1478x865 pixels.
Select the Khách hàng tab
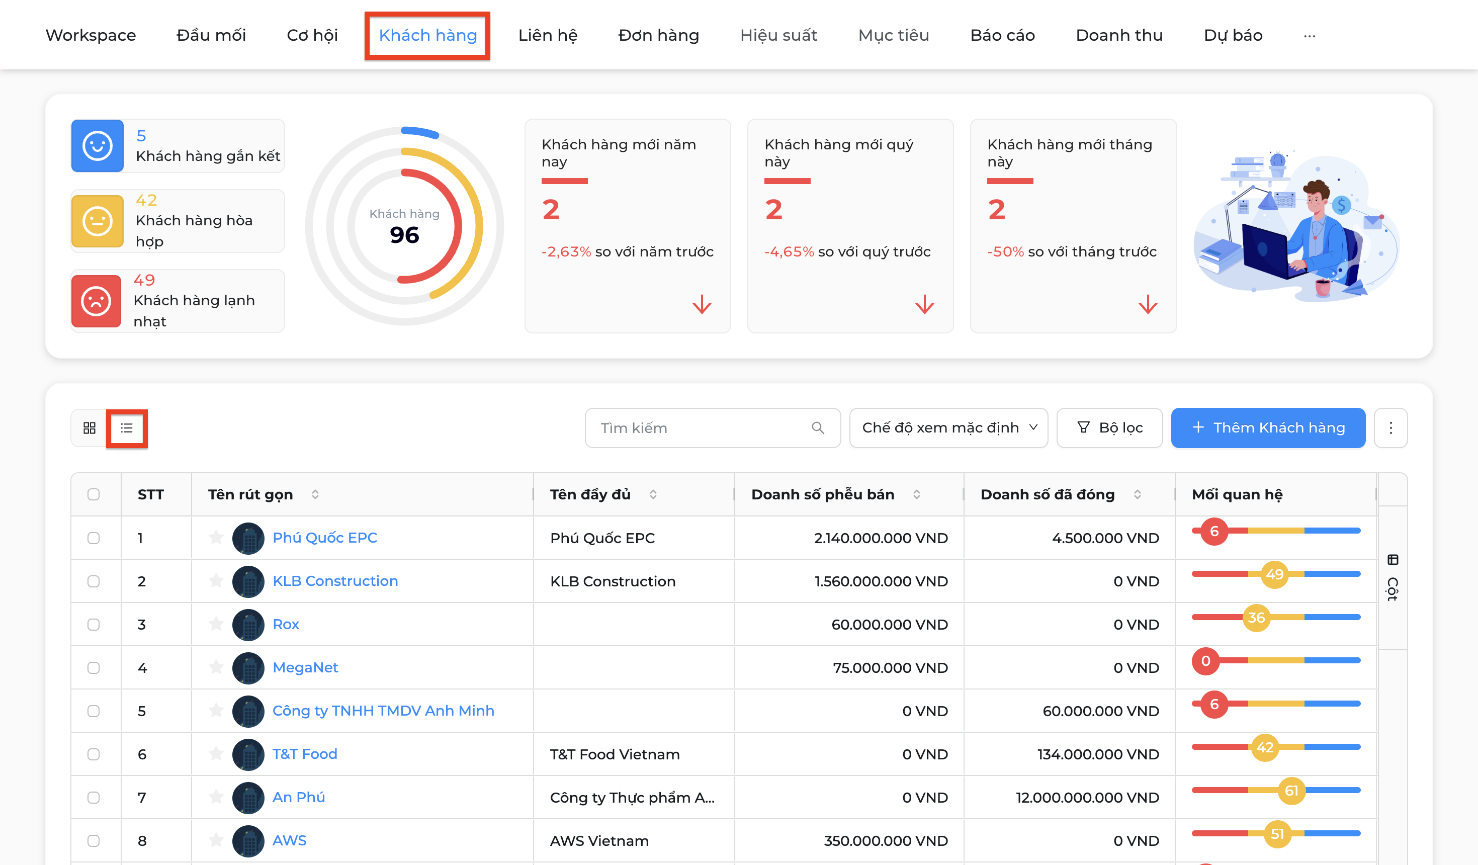tap(427, 35)
